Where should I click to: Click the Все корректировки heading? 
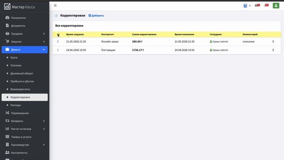69,26
